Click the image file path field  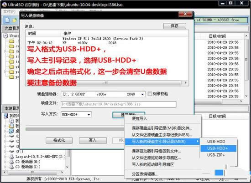tap(119, 104)
